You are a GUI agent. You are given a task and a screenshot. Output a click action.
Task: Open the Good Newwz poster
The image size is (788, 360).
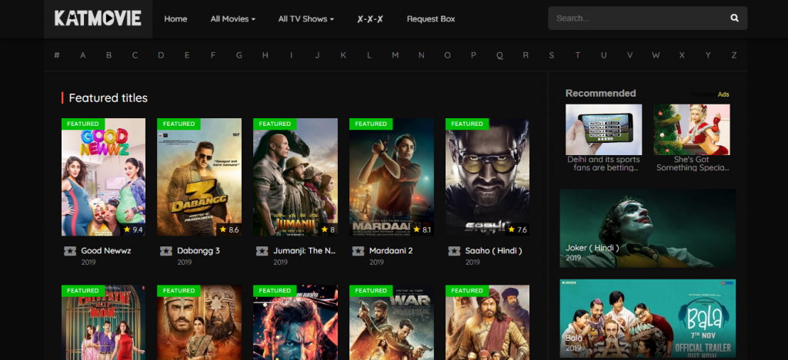(104, 177)
